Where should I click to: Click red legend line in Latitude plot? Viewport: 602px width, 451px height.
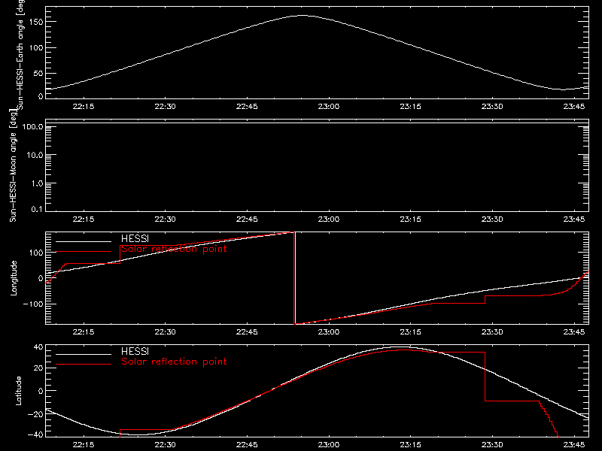coord(84,365)
